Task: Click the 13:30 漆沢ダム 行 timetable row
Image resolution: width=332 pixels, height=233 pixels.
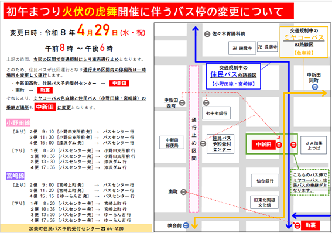Action: (x=78, y=162)
